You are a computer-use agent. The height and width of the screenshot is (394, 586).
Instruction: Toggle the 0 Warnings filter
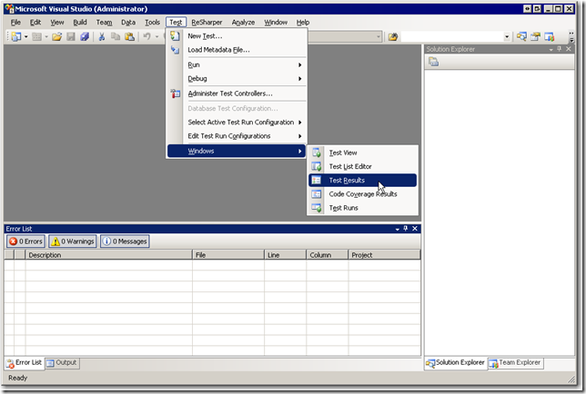(x=73, y=241)
